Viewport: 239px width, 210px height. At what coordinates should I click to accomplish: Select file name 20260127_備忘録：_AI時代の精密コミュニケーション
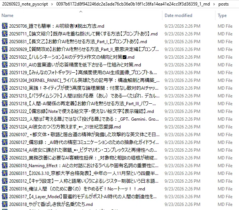[84, 142]
